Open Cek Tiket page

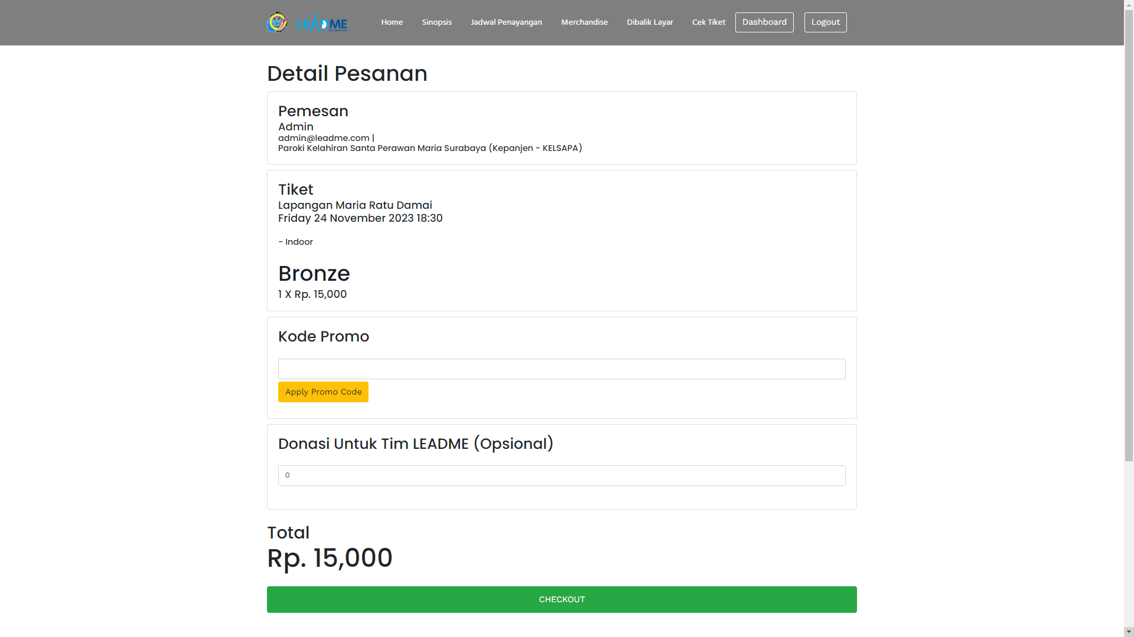click(x=709, y=22)
